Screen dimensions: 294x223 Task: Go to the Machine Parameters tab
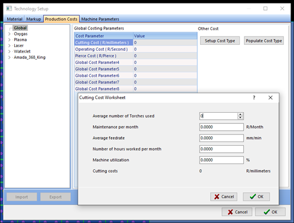(x=100, y=19)
